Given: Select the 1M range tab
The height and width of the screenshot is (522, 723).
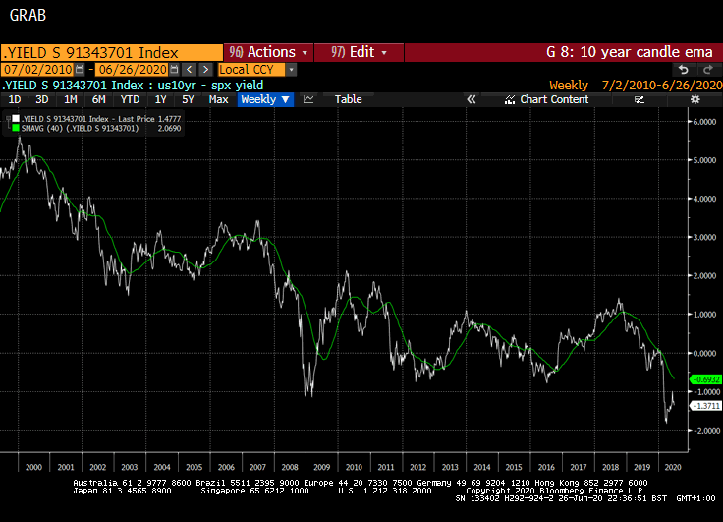Looking at the screenshot, I should 70,99.
